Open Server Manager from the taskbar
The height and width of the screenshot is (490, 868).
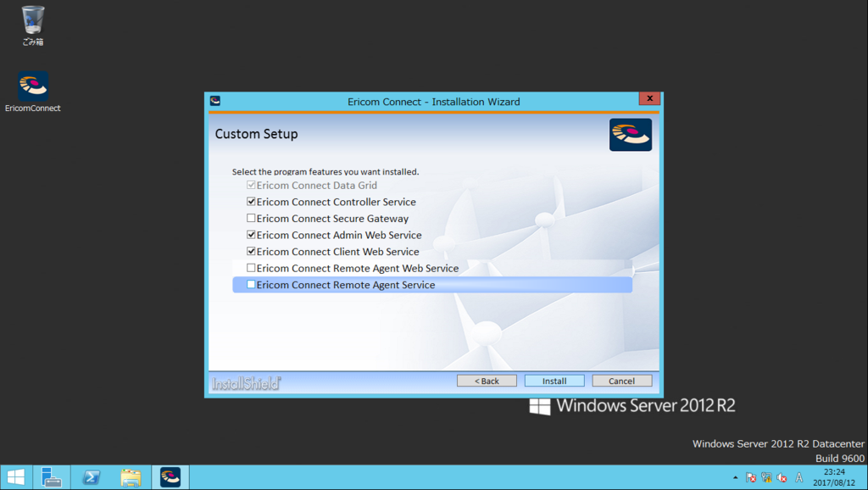[52, 477]
